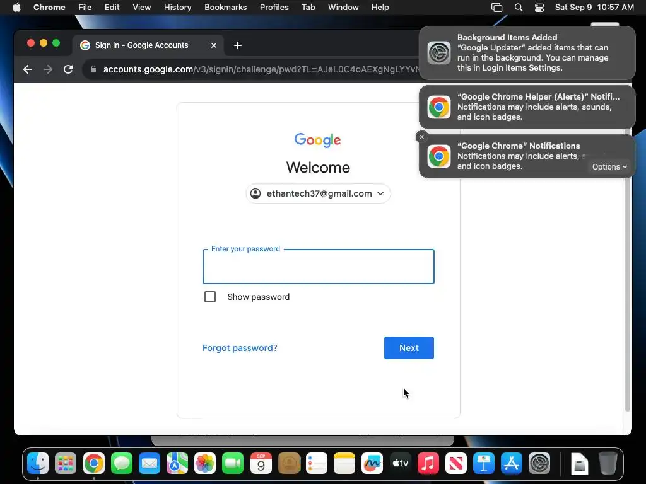The image size is (646, 484).
Task: Dismiss the Google Chrome Notifications alert
Action: 421,137
